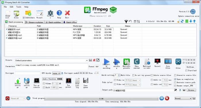201x108 pixels.
Task: Click the Skip current icon
Action: (x=137, y=62)
